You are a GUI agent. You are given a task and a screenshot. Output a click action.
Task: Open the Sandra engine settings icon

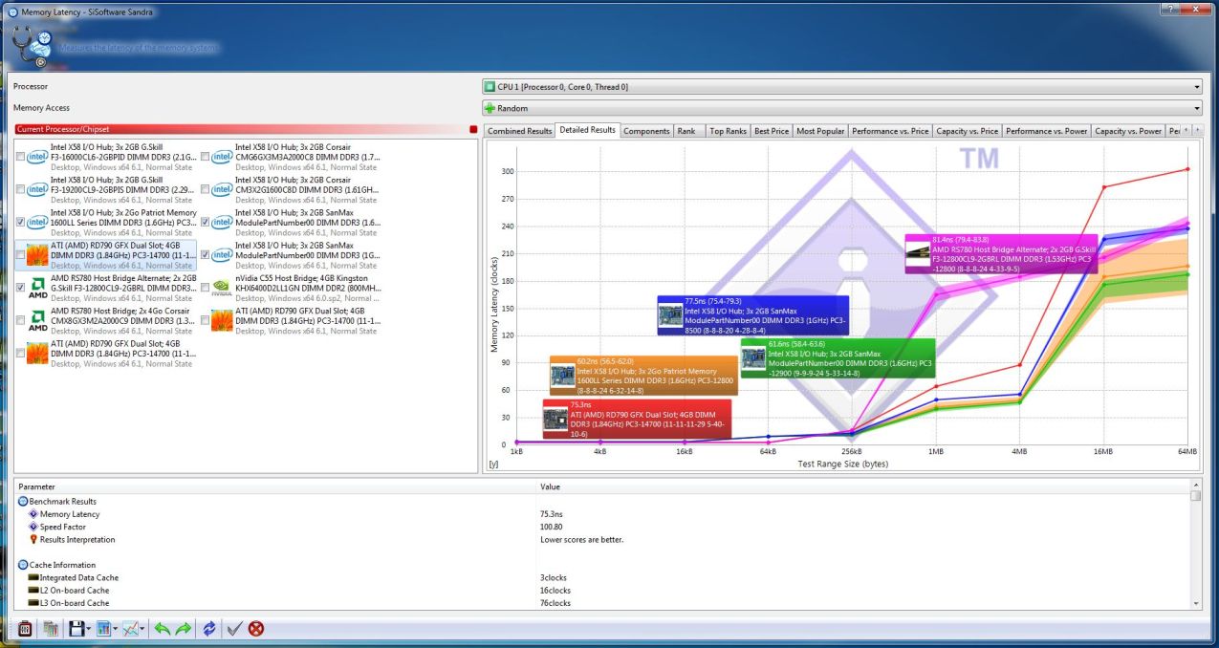point(25,629)
